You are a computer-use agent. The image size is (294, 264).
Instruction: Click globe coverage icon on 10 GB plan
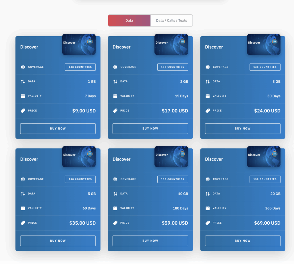pos(115,179)
